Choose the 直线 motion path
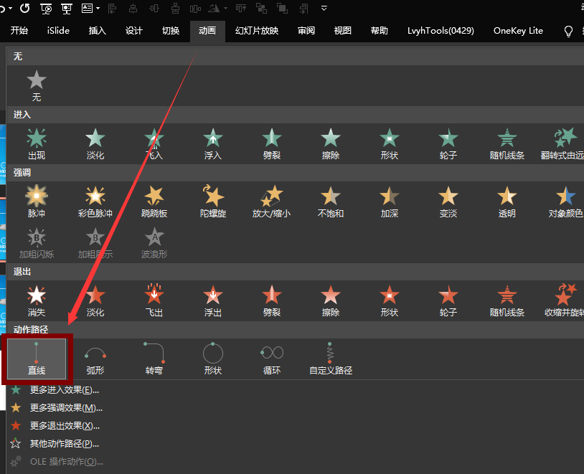584x474 pixels. pos(37,358)
